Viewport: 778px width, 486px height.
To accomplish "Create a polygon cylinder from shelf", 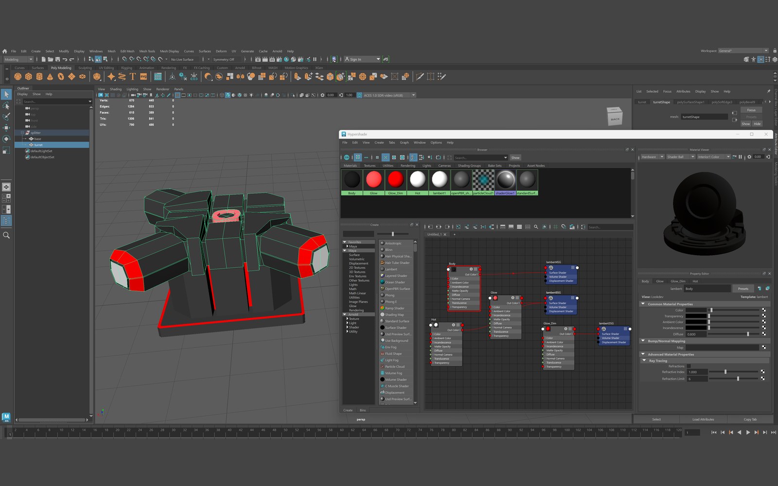I will pyautogui.click(x=39, y=76).
